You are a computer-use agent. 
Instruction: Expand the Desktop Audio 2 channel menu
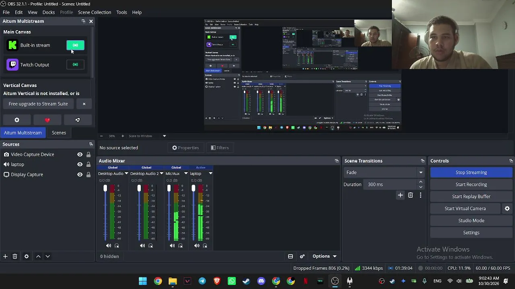pos(161,174)
